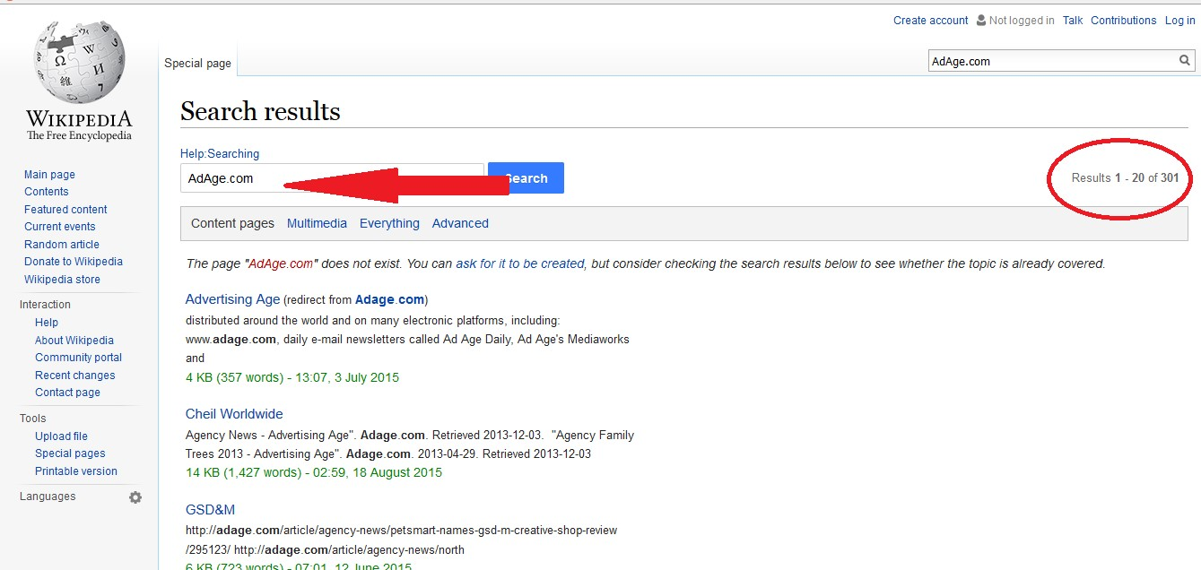Open the Special page tab
This screenshot has height=570, width=1201.
197,64
